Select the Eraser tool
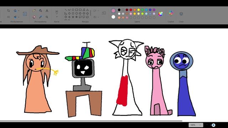Screen dimensions: 228x128 34,17
